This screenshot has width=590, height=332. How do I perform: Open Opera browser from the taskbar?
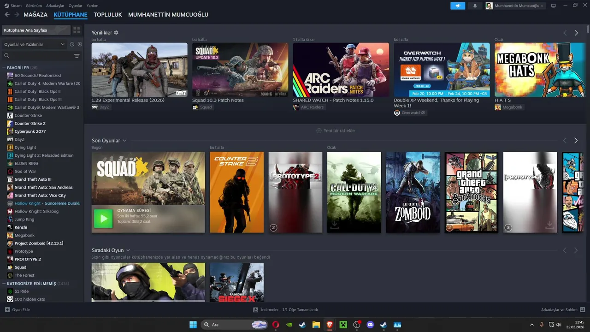[x=276, y=325]
